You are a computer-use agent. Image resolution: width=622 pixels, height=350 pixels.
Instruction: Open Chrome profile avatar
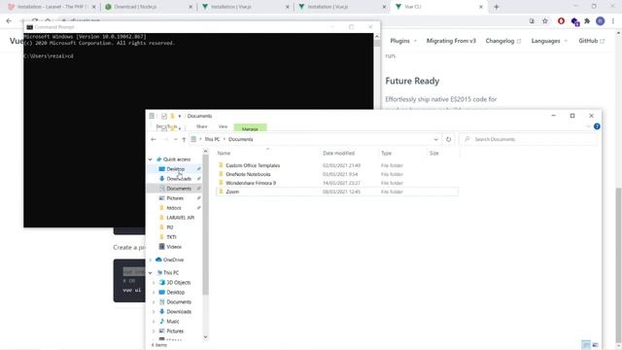point(600,21)
